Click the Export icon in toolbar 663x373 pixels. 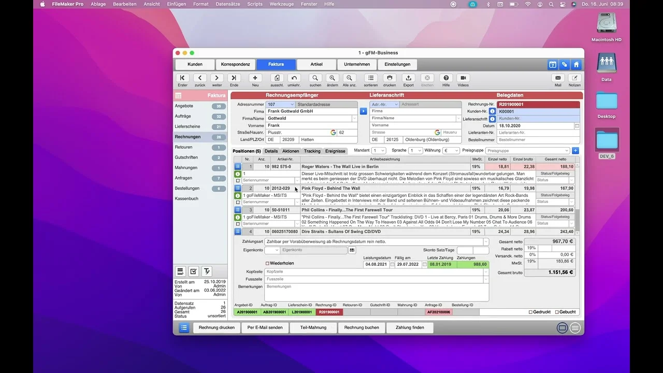pos(409,78)
